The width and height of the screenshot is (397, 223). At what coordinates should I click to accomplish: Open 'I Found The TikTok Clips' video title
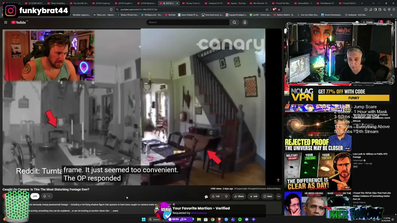click(372, 196)
